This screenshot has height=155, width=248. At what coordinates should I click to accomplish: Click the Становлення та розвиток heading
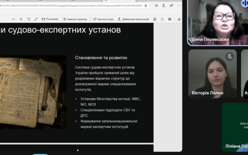[x=101, y=58]
